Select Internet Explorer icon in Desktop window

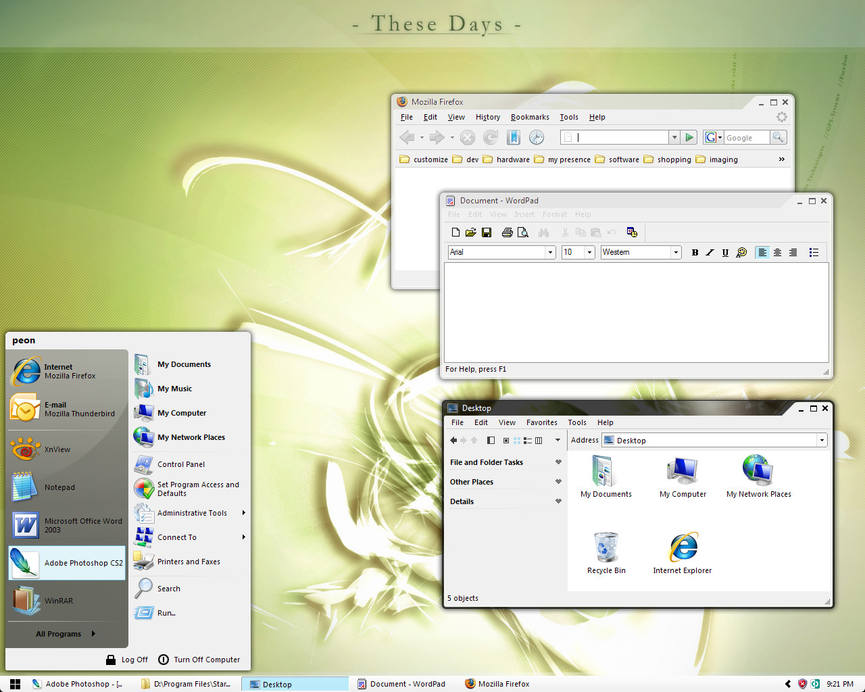click(x=683, y=553)
